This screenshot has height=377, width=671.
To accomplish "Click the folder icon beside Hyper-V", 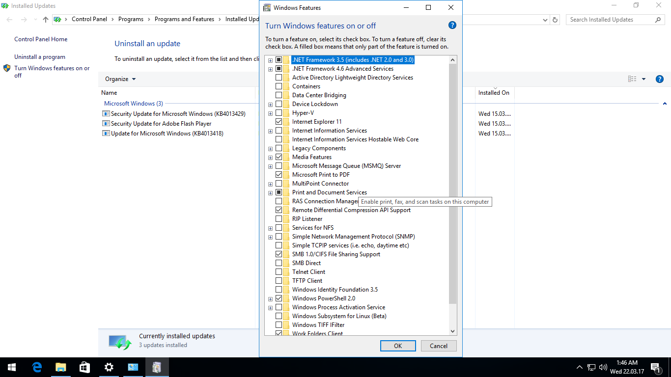I will point(286,113).
